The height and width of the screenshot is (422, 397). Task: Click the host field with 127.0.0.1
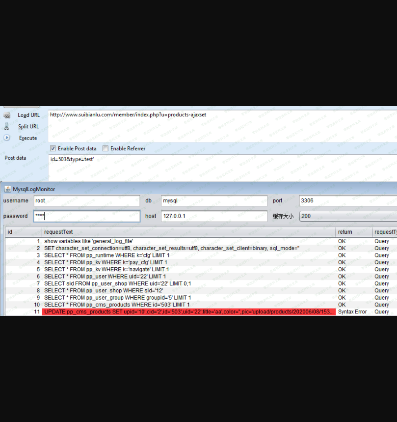[214, 216]
